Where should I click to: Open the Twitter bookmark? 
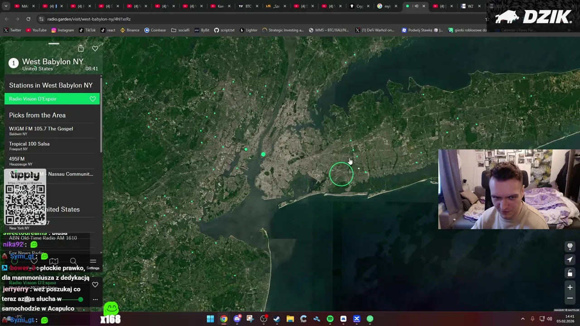coord(12,30)
